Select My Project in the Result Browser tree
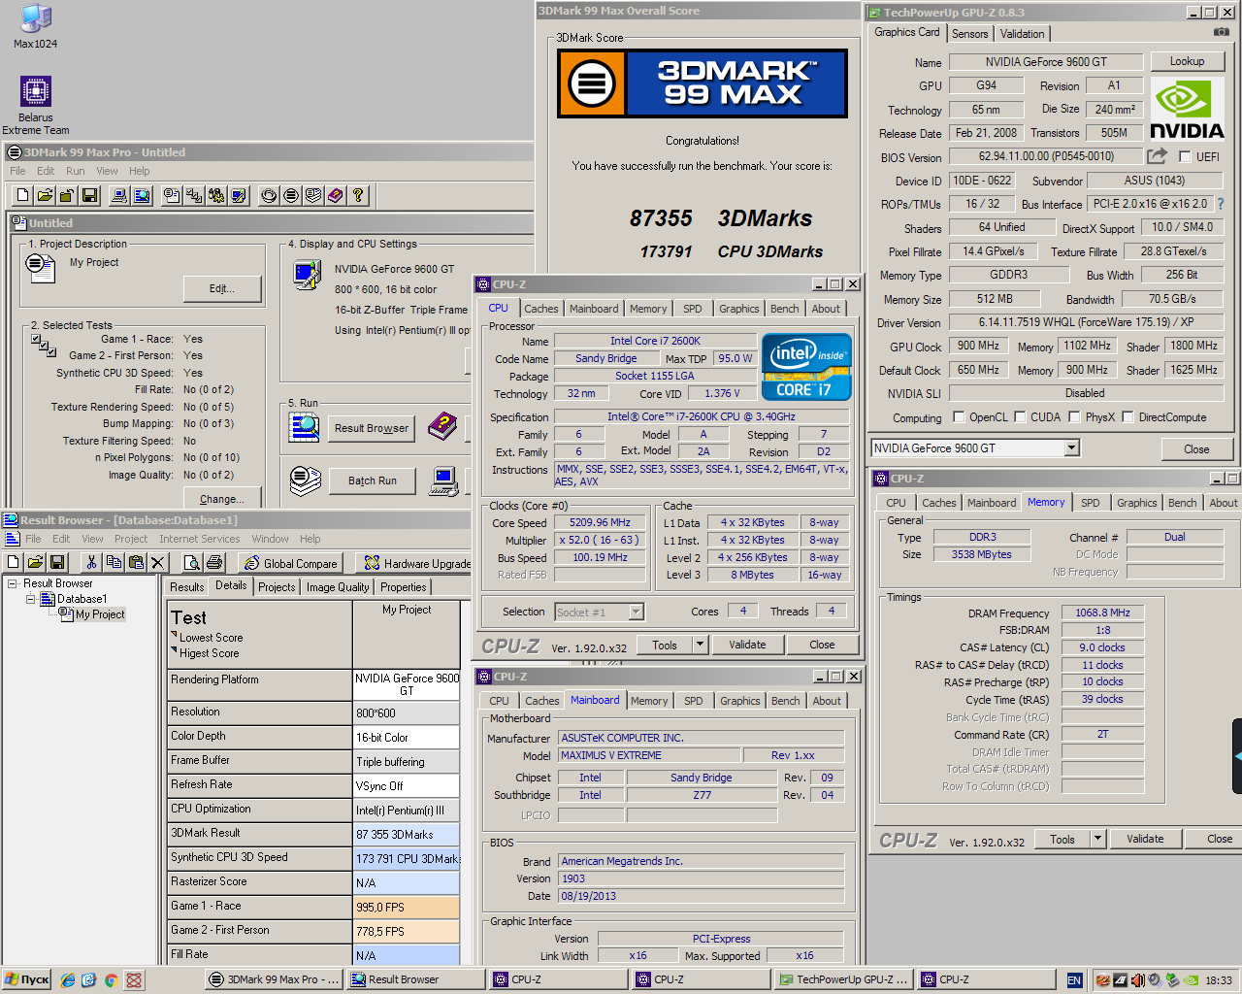1242x994 pixels. point(100,614)
